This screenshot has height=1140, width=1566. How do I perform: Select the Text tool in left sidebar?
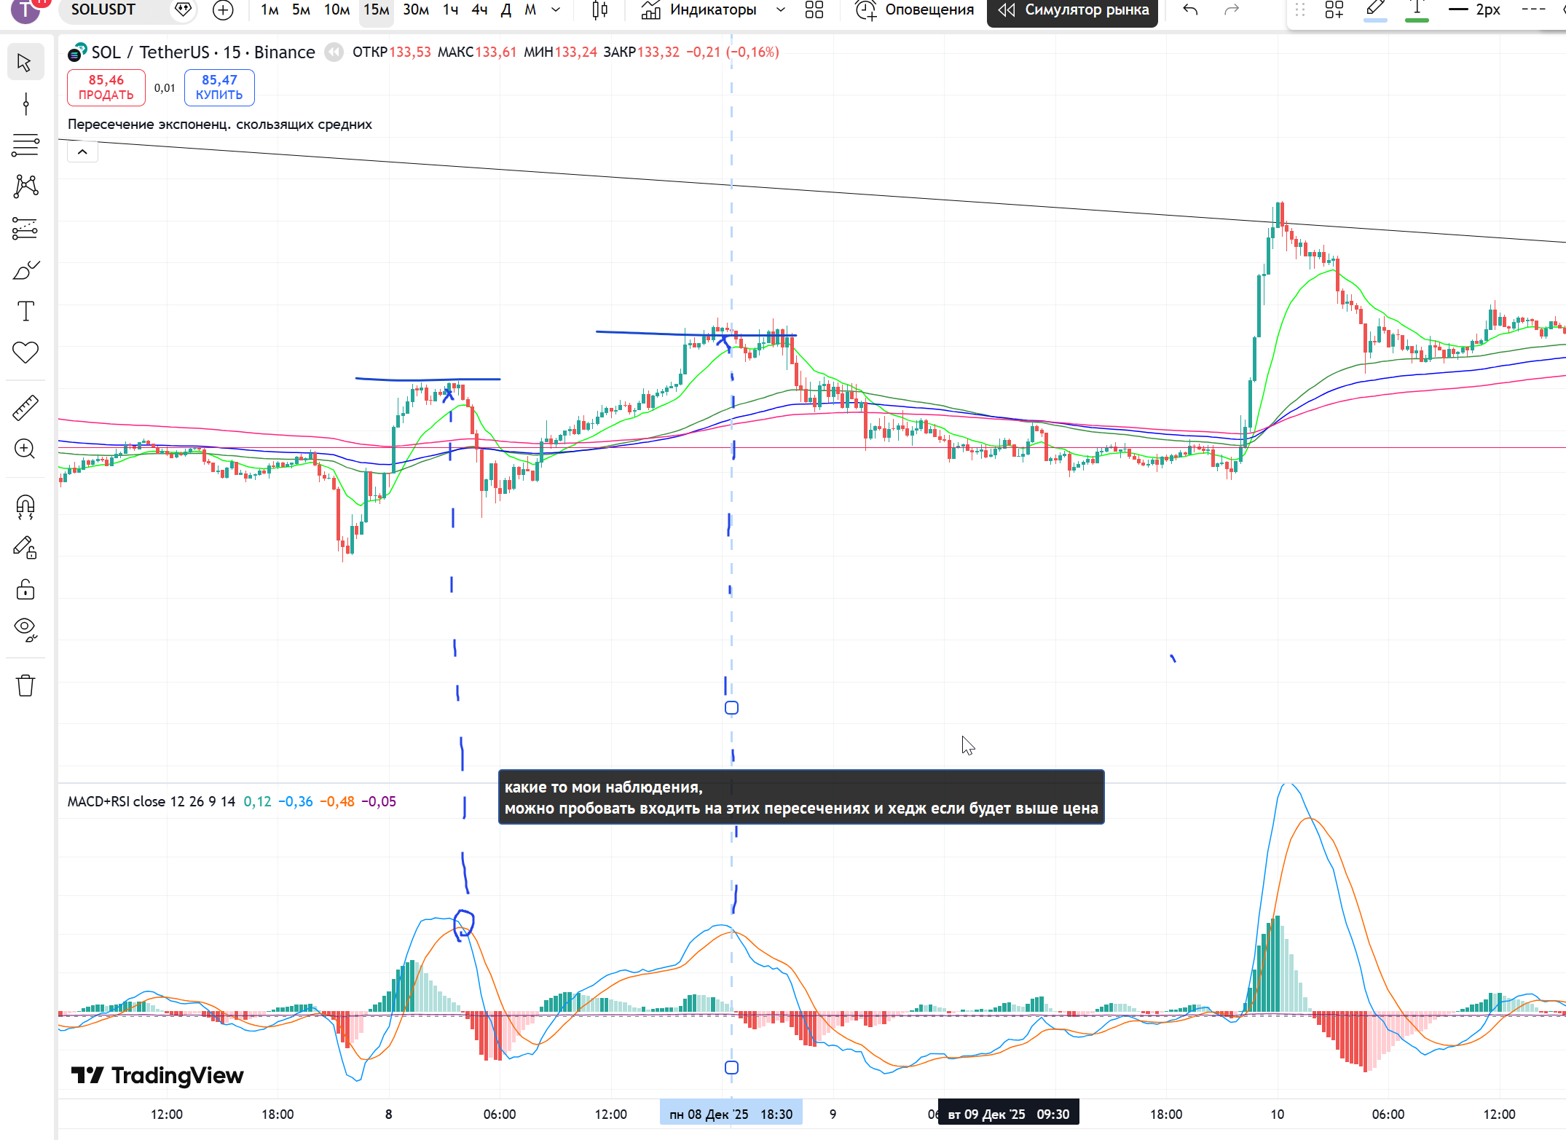pyautogui.click(x=25, y=312)
